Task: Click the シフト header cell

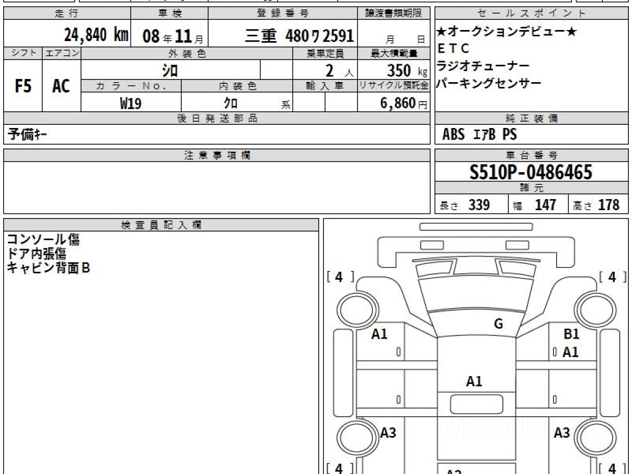Action: [23, 53]
